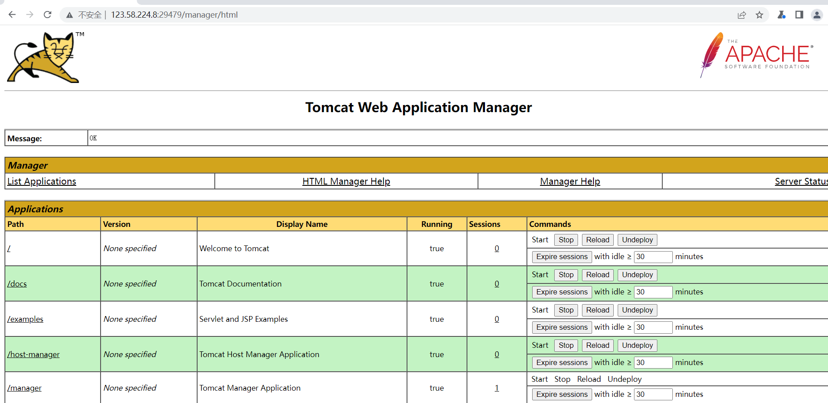
Task: Open the /host-manager path link
Action: tap(34, 354)
